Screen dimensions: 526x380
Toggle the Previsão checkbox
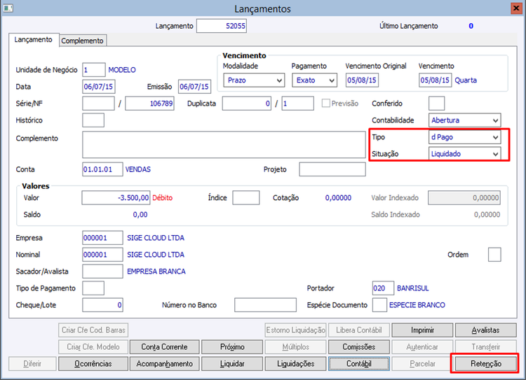click(325, 103)
